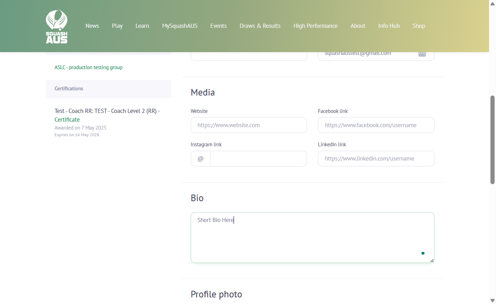Click the Media section heading

(203, 92)
